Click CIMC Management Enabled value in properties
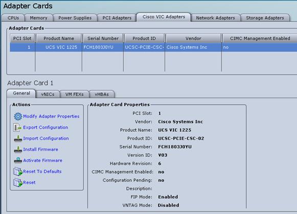This screenshot has height=214, width=297. coord(161,172)
